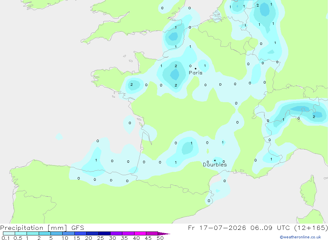Pick the 1–2 mm legend color swatch
The width and height of the screenshot is (328, 240).
pos(33,233)
